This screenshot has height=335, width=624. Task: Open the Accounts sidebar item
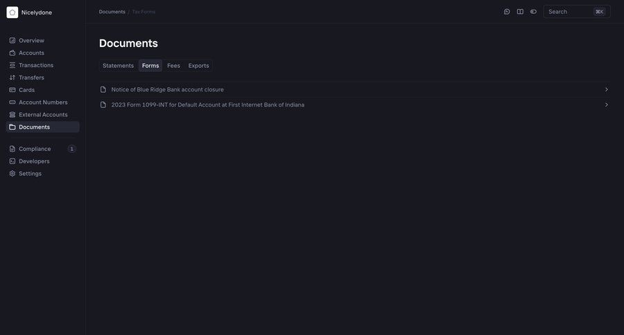point(31,53)
